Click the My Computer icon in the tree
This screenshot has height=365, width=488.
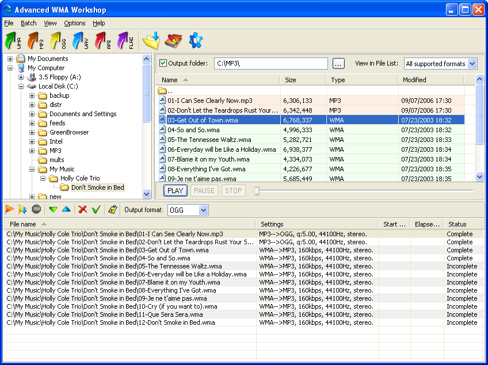21,68
